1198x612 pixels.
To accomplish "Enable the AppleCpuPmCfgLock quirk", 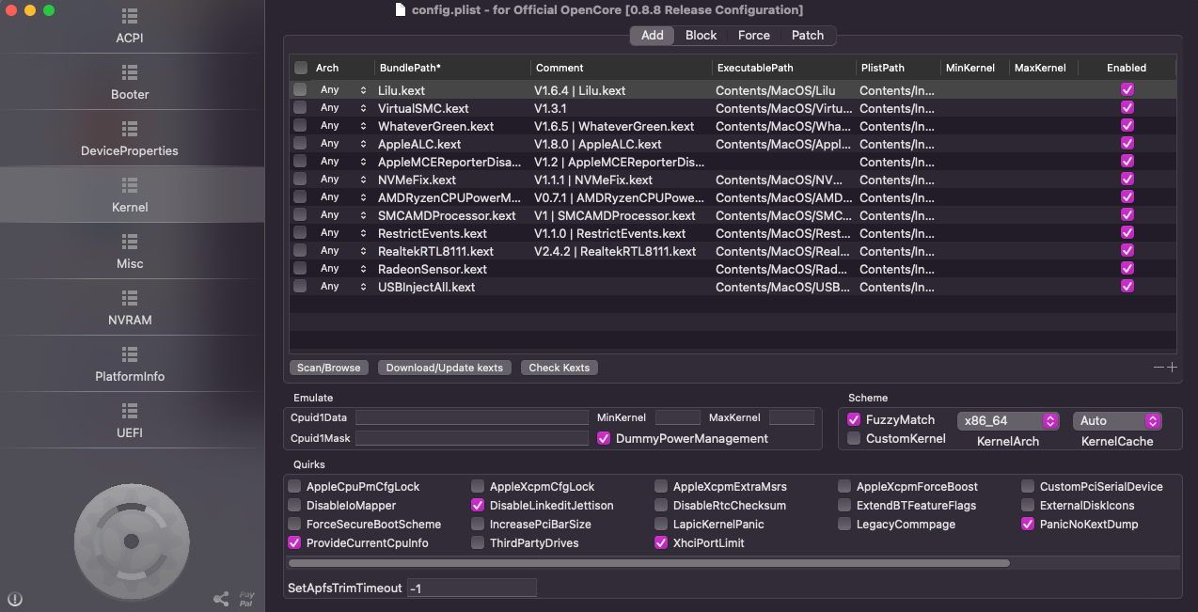I will tap(295, 487).
